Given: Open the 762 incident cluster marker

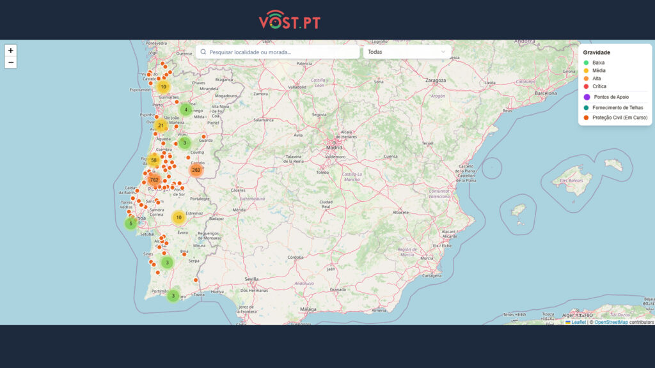Looking at the screenshot, I should [x=154, y=180].
